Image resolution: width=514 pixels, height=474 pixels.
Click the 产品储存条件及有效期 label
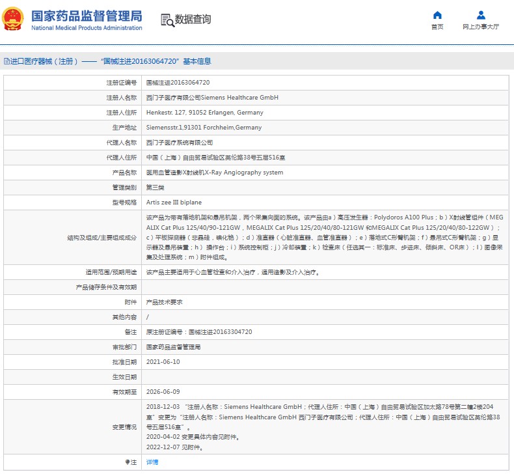tap(106, 287)
